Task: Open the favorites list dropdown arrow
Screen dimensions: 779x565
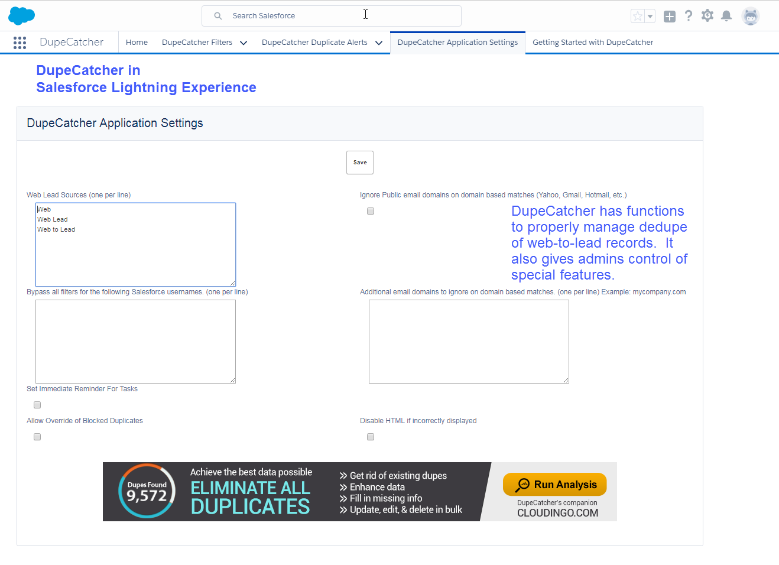Action: coord(650,17)
